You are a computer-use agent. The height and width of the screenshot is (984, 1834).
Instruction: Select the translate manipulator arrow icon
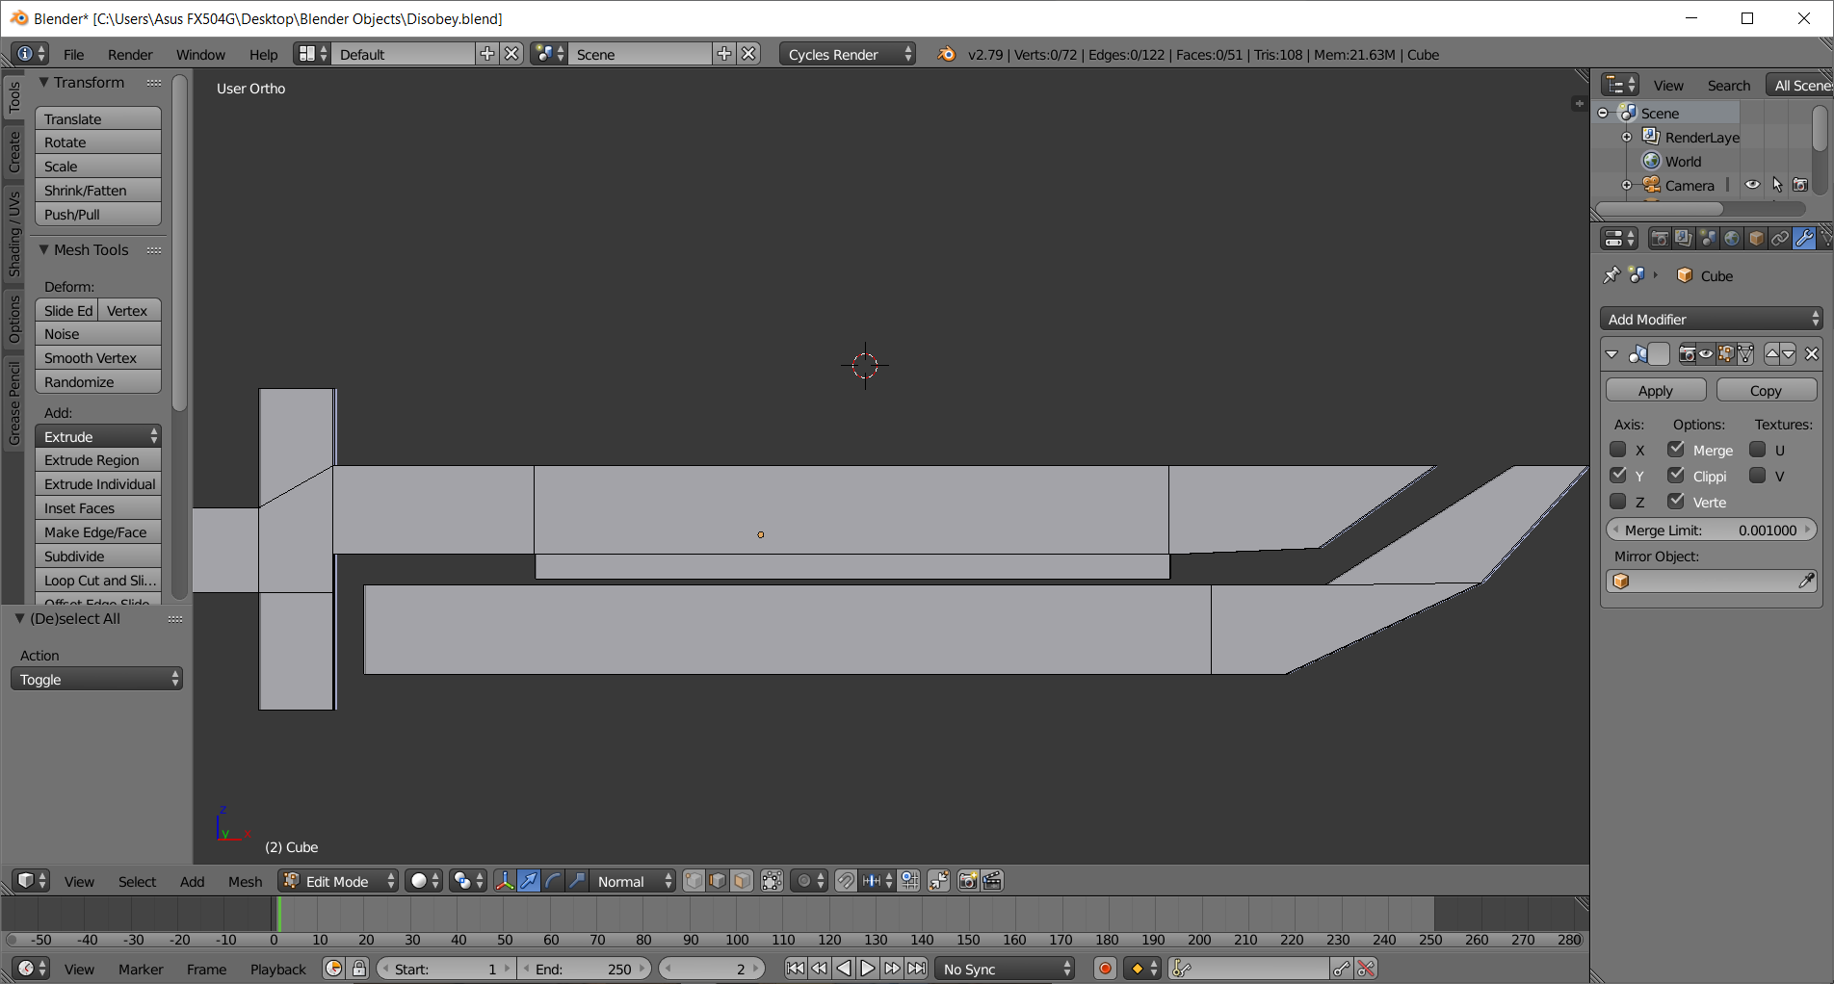point(529,881)
